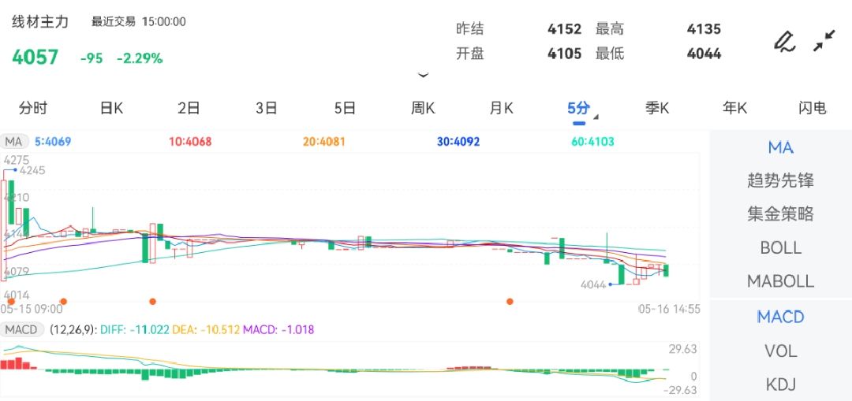Click the 05-16 14:55 end date label
The width and height of the screenshot is (852, 401).
[x=669, y=310]
